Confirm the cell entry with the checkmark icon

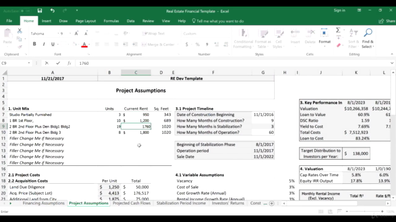[58, 63]
